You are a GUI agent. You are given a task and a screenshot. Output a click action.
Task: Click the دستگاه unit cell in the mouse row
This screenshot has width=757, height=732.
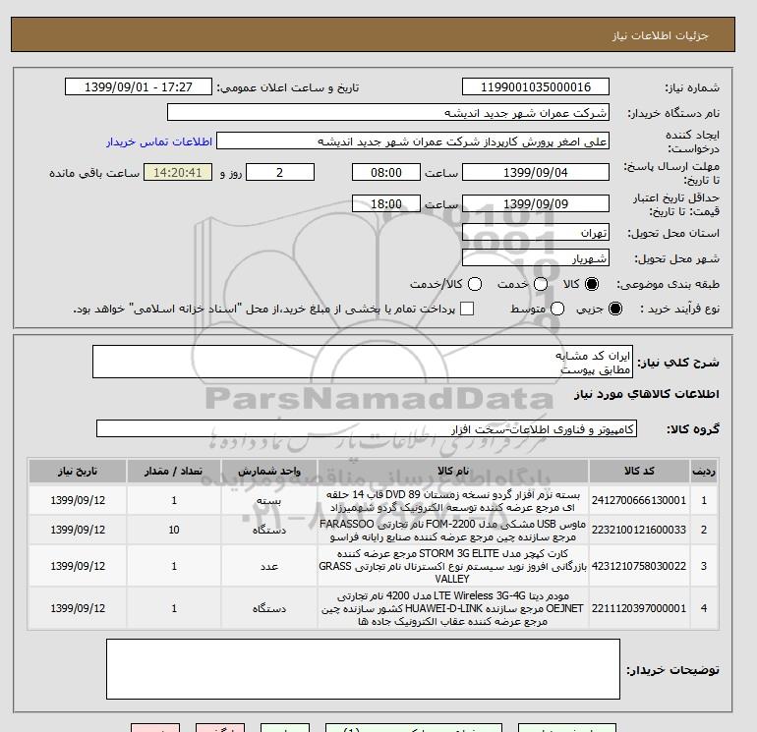click(x=269, y=530)
